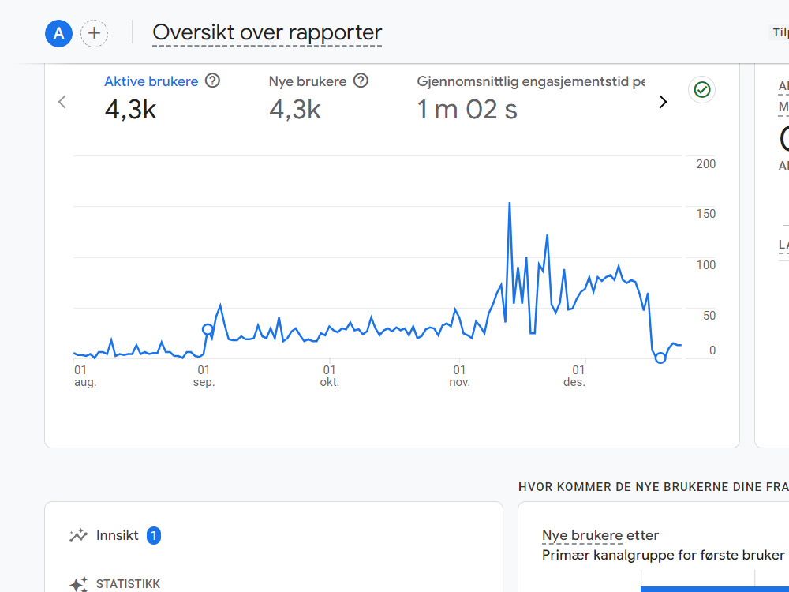Click the '150' y-axis value
The width and height of the screenshot is (789, 592).
tap(705, 214)
